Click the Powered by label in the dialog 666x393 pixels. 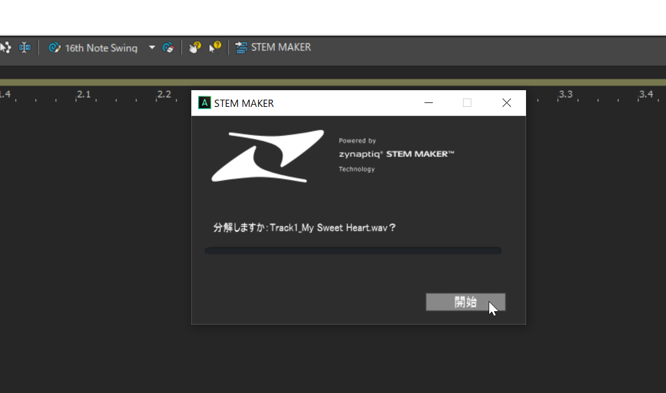[x=357, y=141]
